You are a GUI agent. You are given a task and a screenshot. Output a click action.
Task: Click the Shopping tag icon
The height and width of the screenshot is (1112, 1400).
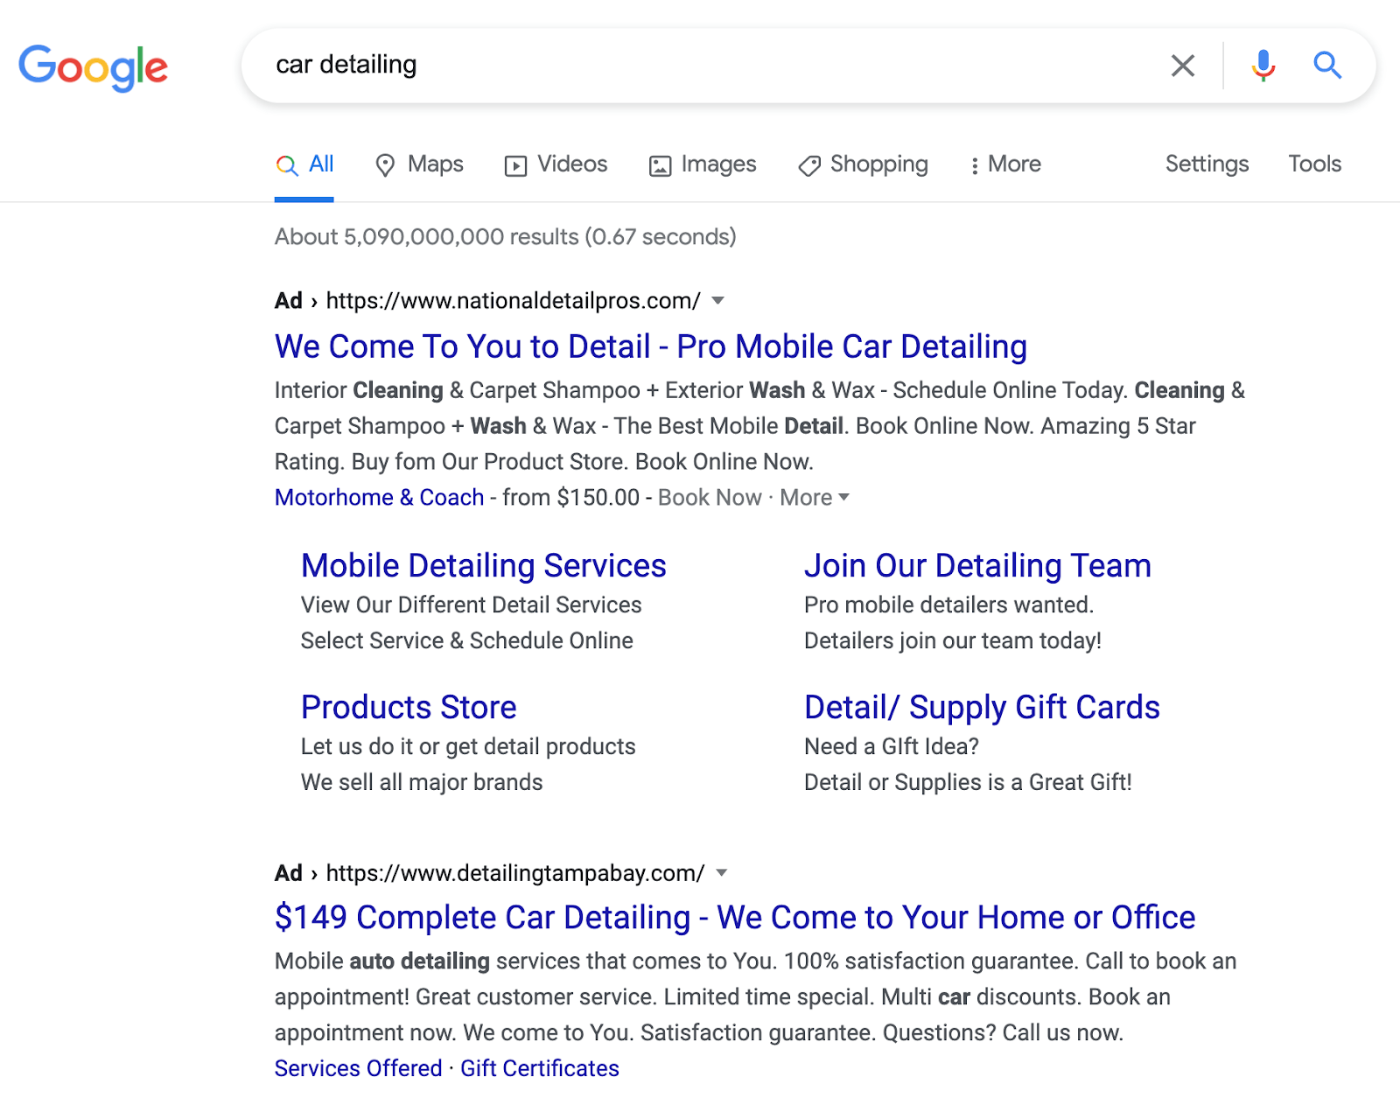point(809,166)
